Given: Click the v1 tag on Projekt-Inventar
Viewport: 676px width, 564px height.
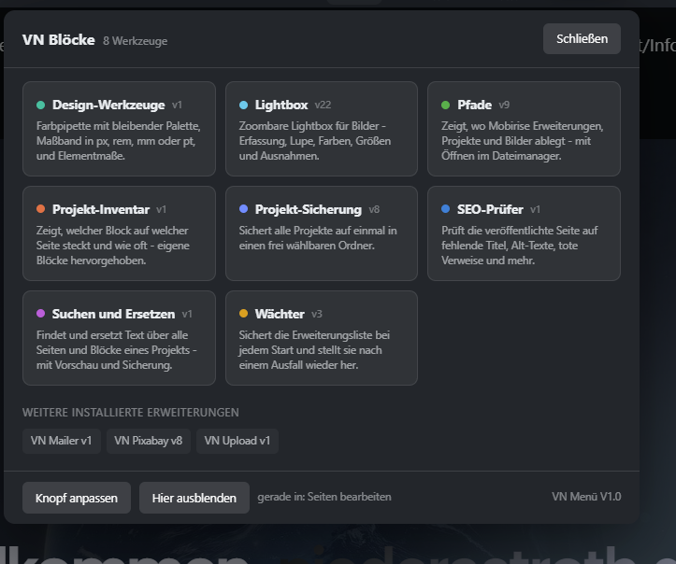Looking at the screenshot, I should pyautogui.click(x=161, y=210).
